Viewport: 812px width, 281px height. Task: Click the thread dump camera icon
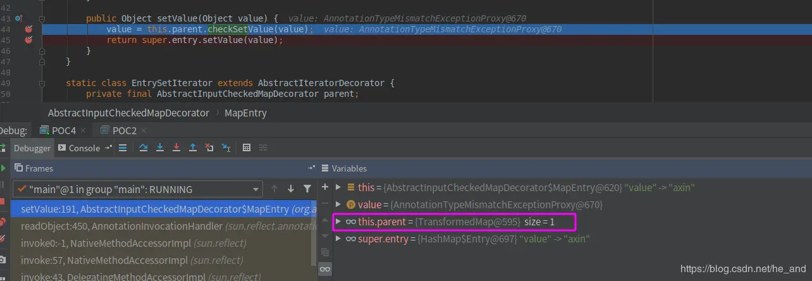3,259
